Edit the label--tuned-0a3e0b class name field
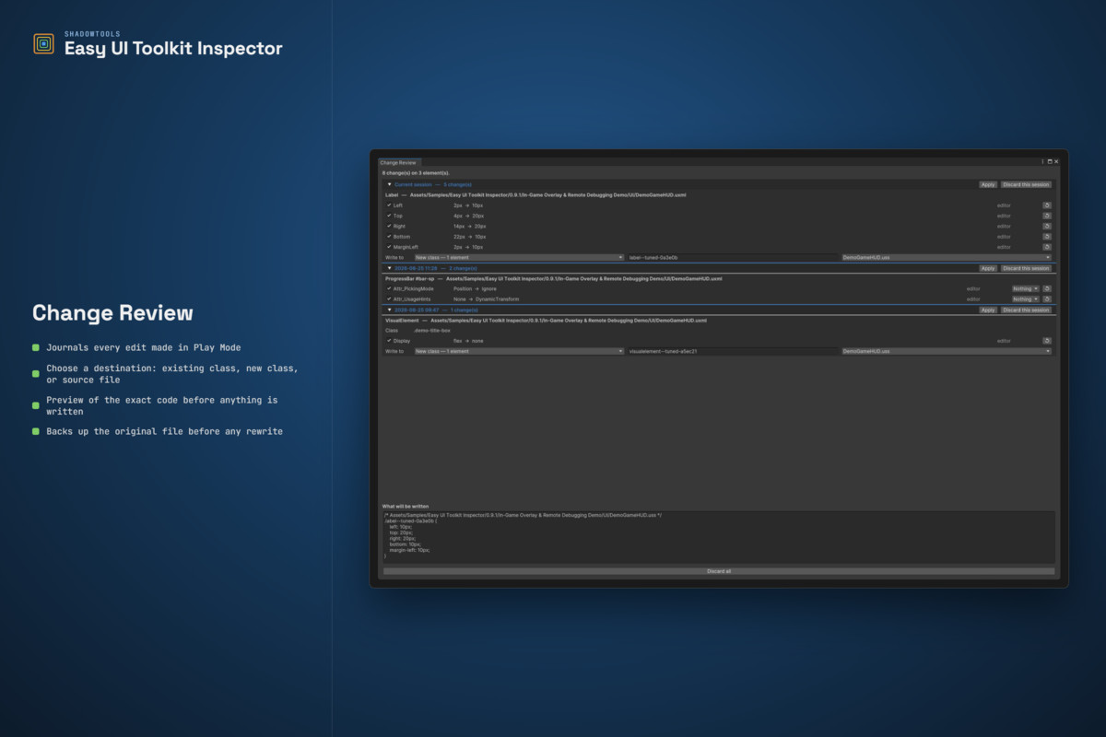1106x737 pixels. pos(733,258)
